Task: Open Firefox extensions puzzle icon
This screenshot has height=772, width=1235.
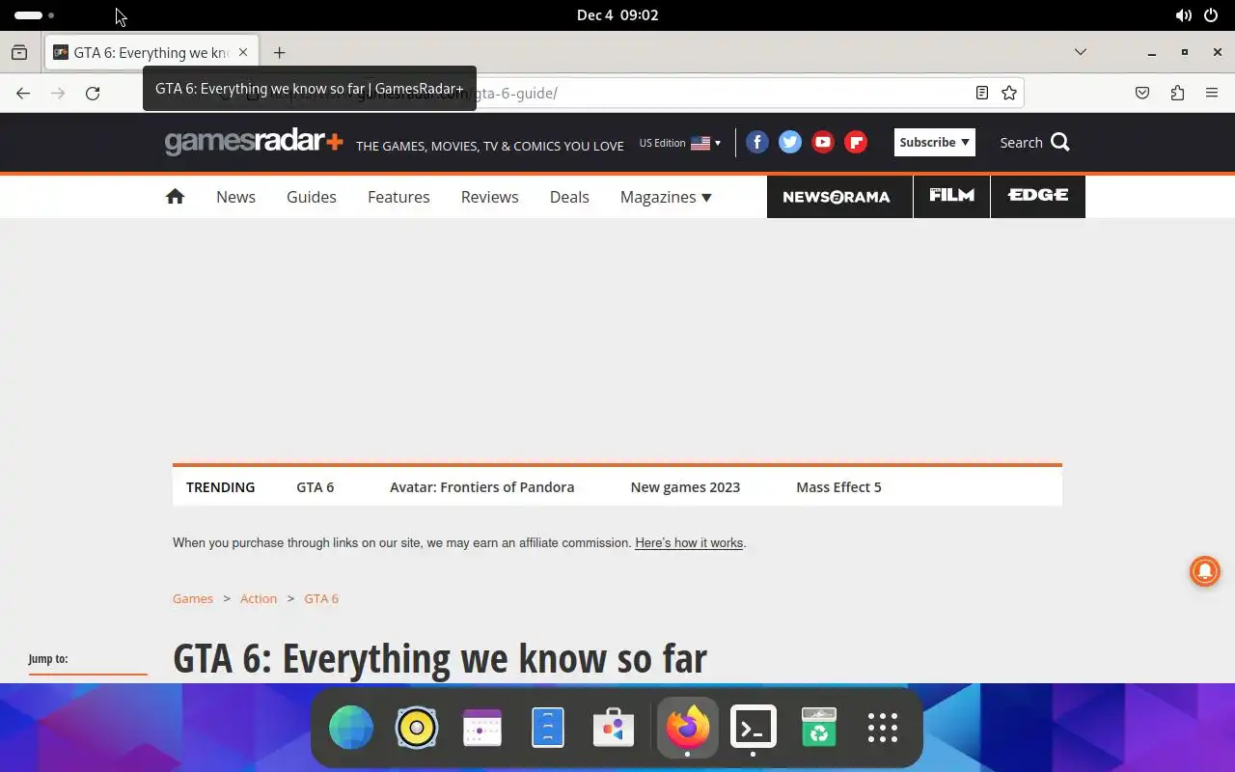Action: point(1177,93)
